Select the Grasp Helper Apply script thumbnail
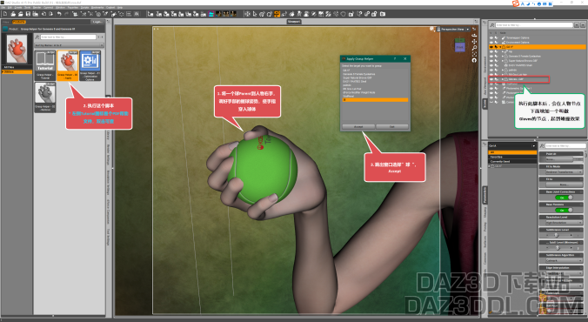The height and width of the screenshot is (322, 588). tap(68, 65)
